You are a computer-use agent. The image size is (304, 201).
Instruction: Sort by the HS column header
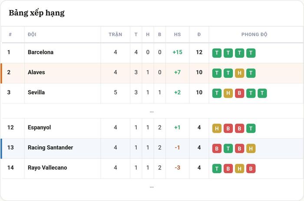tap(177, 34)
